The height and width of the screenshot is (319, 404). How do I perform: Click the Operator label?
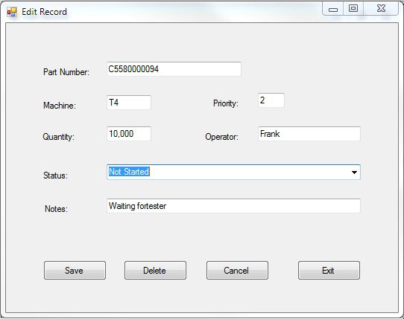click(x=221, y=137)
